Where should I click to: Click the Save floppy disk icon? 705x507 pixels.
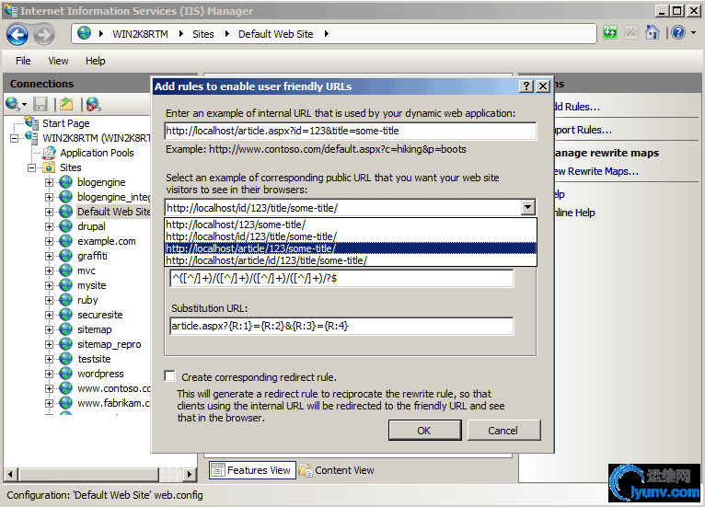[x=40, y=104]
